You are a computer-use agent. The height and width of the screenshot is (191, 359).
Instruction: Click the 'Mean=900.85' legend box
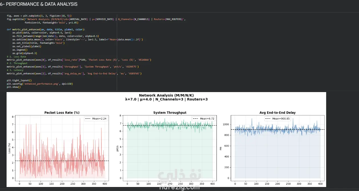coord(277,119)
